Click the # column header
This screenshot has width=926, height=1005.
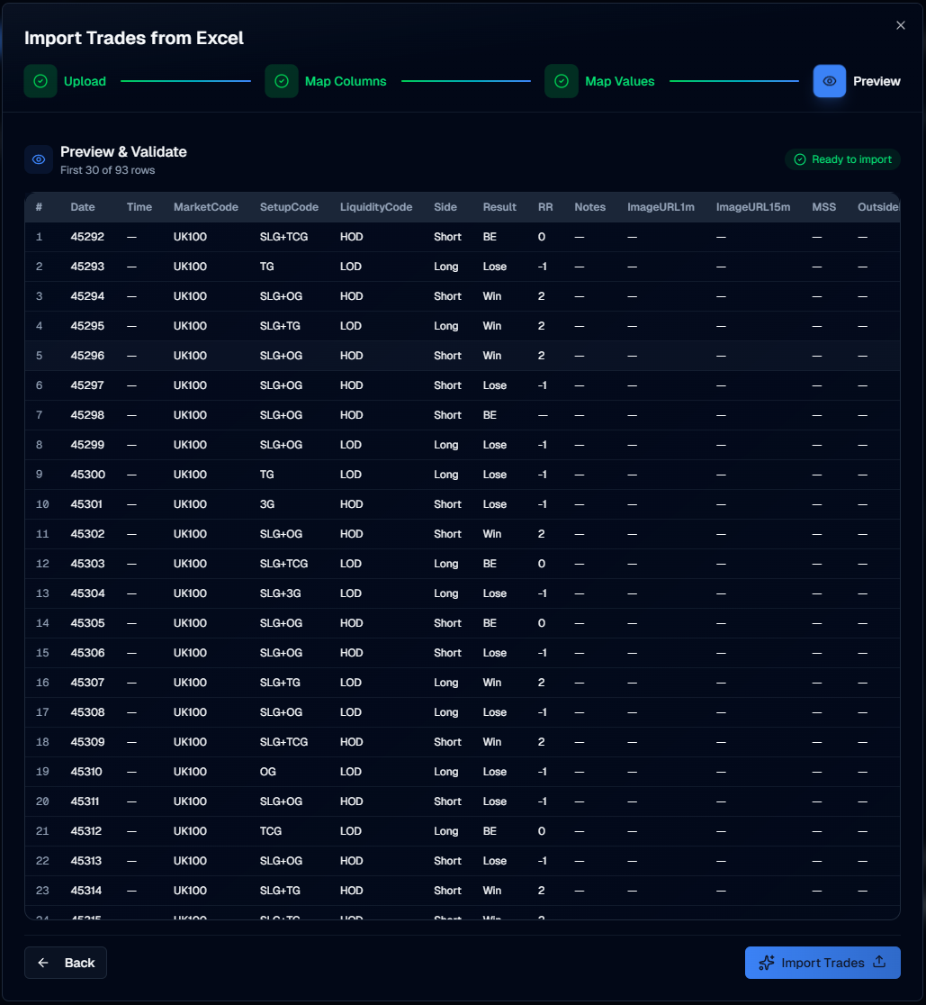[39, 207]
